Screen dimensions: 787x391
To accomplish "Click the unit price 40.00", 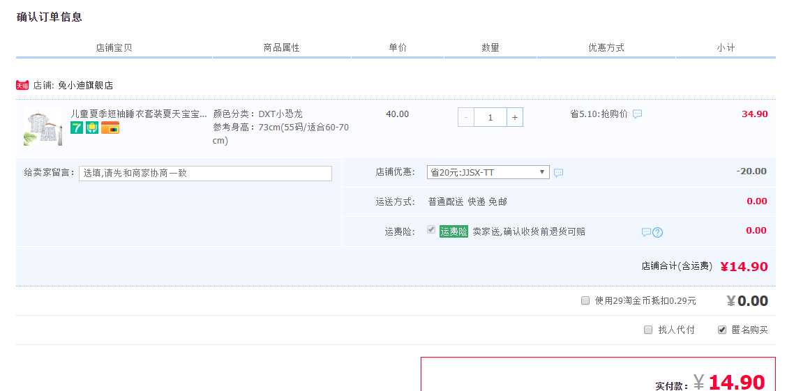I will click(x=398, y=114).
